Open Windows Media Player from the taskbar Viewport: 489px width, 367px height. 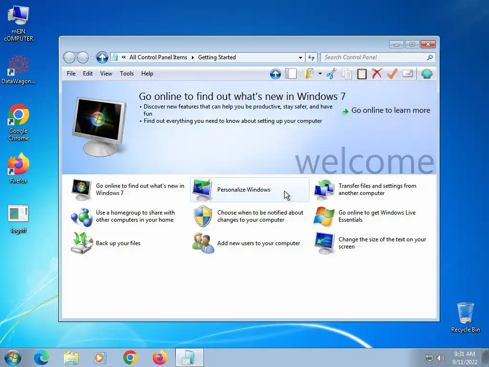[100, 357]
